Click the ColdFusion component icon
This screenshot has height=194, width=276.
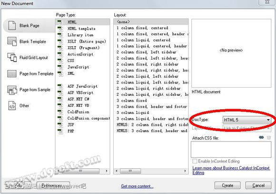coord(60,118)
